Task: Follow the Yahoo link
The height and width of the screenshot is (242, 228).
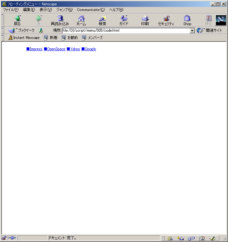Action: (x=73, y=49)
